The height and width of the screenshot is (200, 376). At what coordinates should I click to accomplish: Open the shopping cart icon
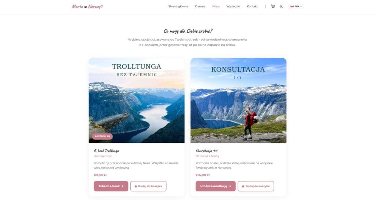pyautogui.click(x=273, y=7)
